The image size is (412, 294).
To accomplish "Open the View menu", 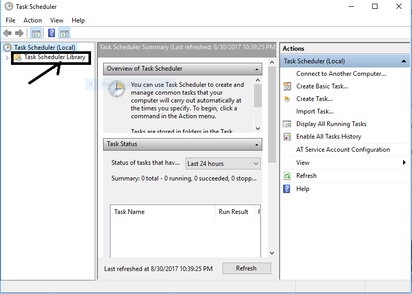I will 57,20.
